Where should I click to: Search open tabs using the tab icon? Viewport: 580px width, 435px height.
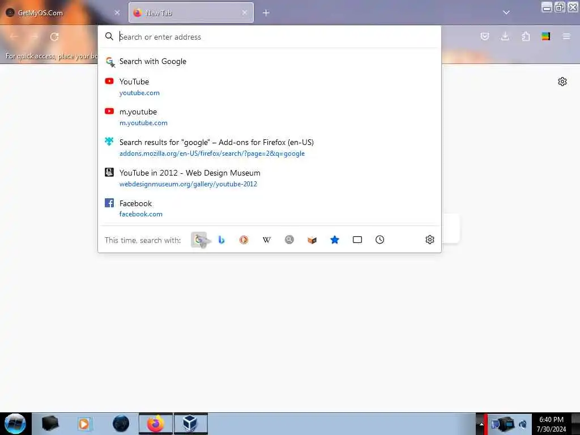357,240
